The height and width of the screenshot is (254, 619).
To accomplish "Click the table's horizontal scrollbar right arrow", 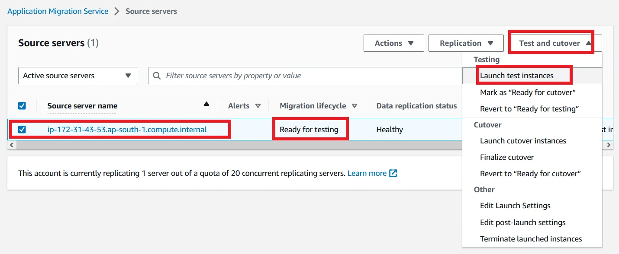I will [x=609, y=145].
